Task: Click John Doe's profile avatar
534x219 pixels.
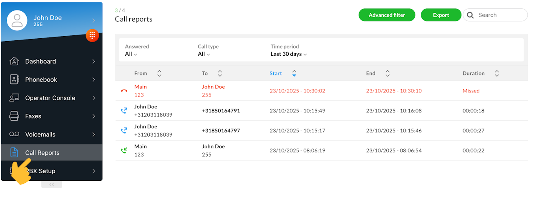Action: 17,20
